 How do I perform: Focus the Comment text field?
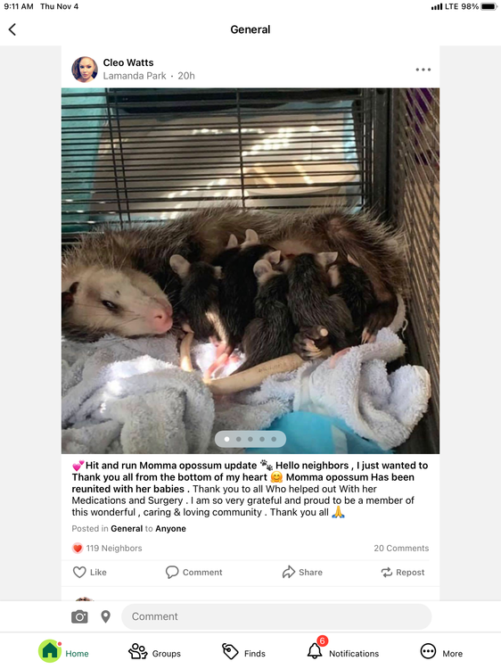[x=276, y=616]
